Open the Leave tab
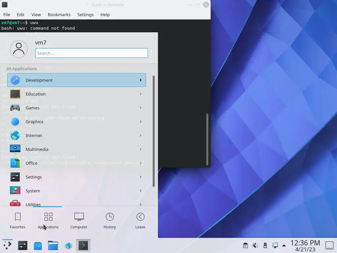 coord(140,221)
